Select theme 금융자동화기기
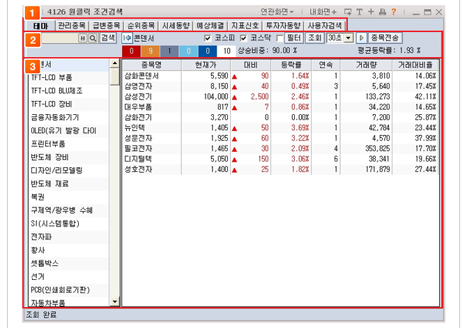Image resolution: width=467 pixels, height=328 pixels. [68, 117]
